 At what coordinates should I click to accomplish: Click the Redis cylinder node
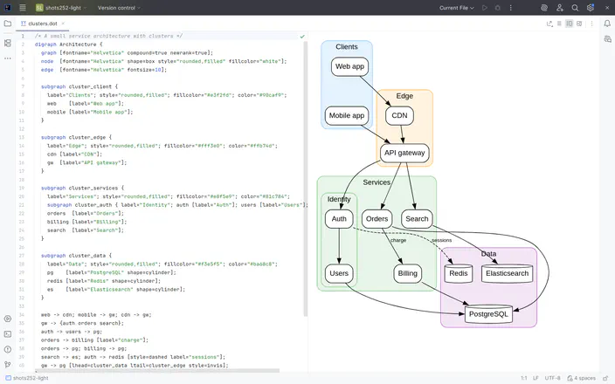coord(458,273)
